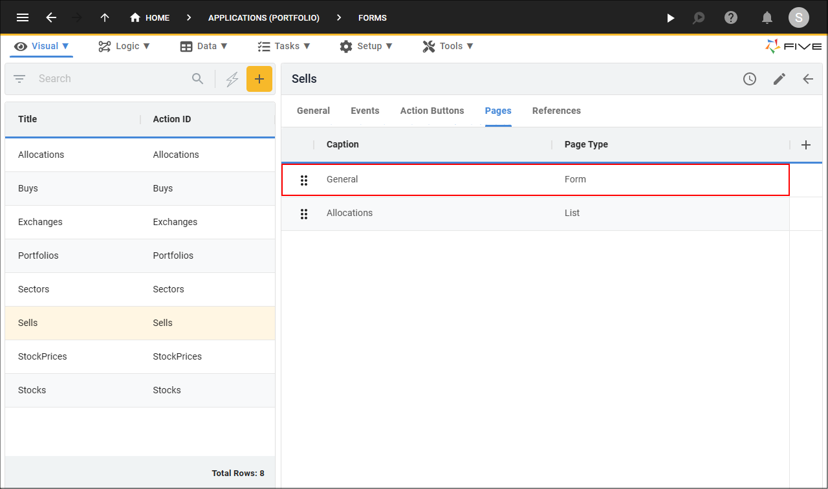Run the application with the play icon

(671, 17)
